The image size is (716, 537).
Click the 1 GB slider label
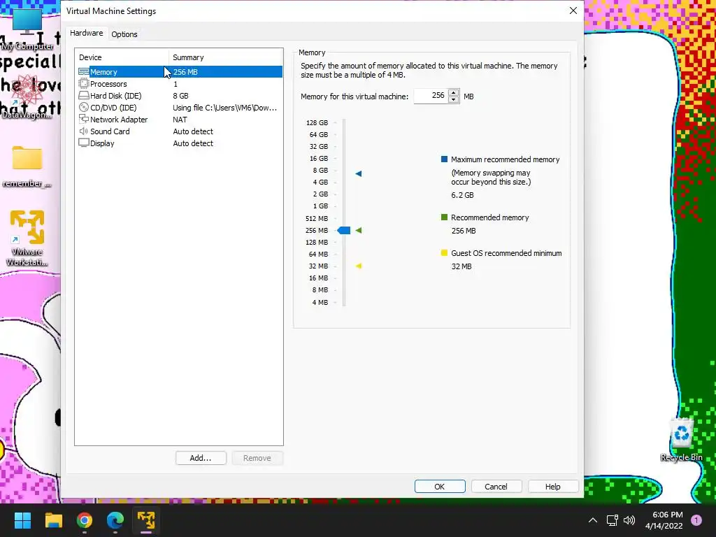[320, 206]
